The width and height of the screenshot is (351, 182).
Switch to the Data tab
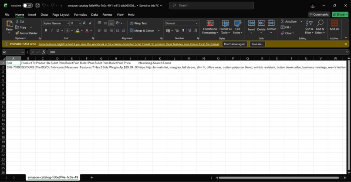tap(94, 14)
